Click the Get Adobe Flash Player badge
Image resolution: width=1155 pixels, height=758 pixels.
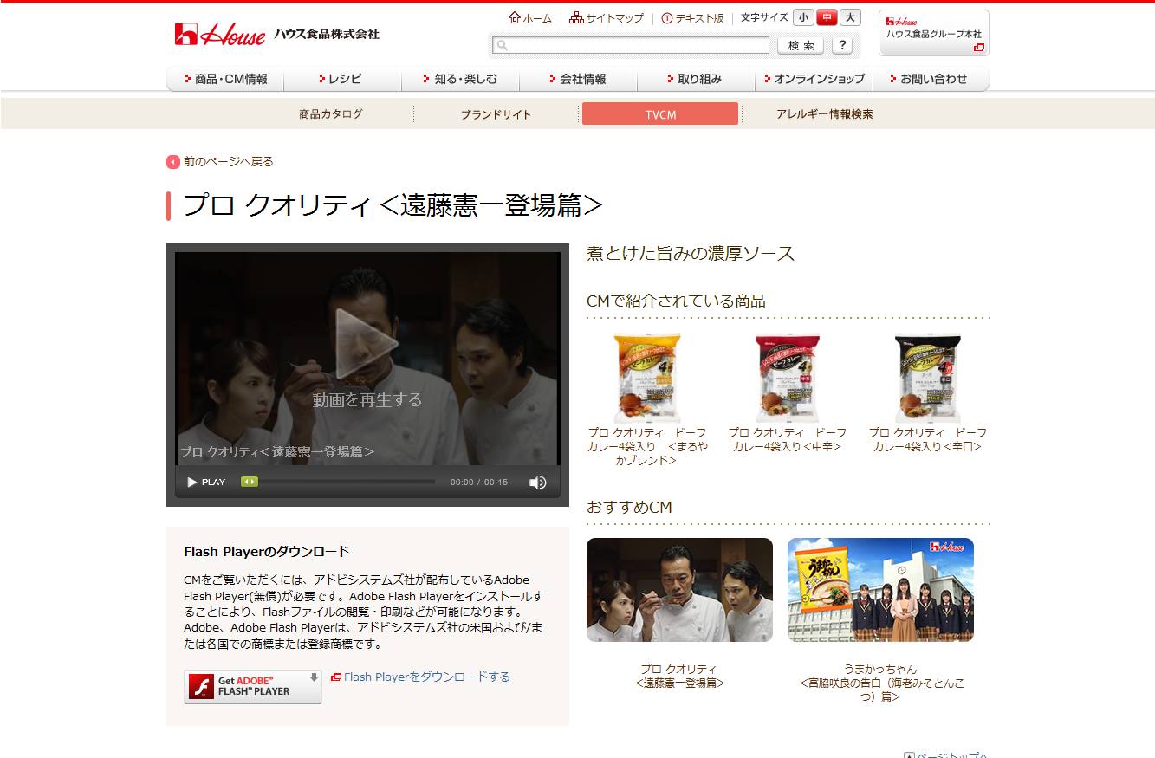pos(252,686)
